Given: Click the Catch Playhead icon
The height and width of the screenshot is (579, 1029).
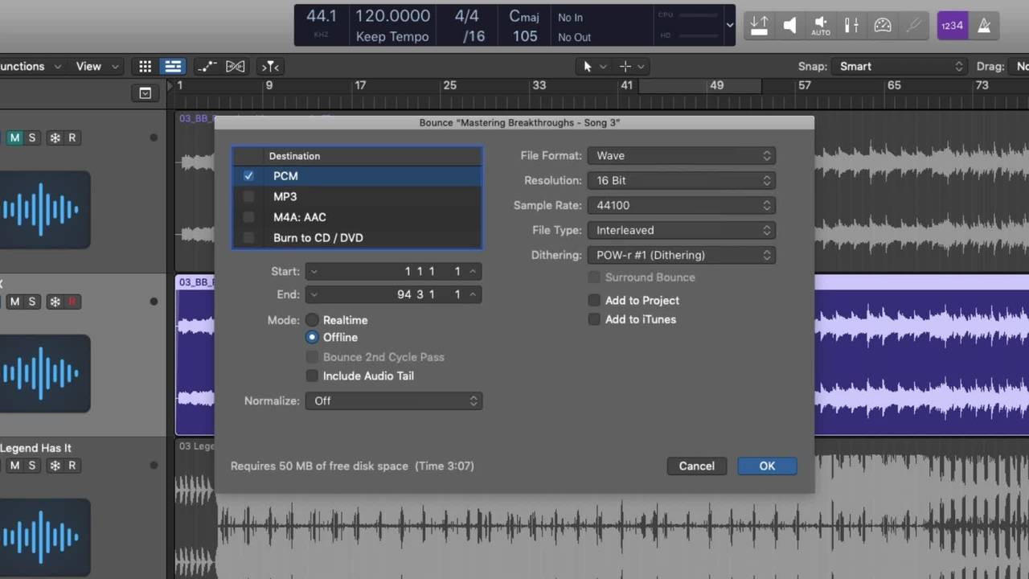Looking at the screenshot, I should [x=272, y=67].
